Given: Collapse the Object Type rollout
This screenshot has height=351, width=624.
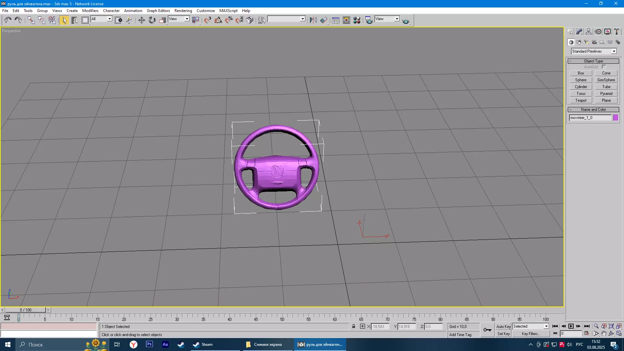Looking at the screenshot, I should (x=593, y=61).
